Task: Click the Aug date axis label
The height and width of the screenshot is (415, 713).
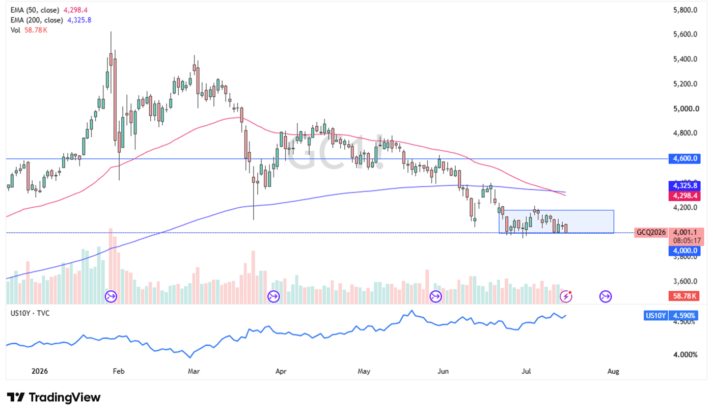Action: pos(613,372)
